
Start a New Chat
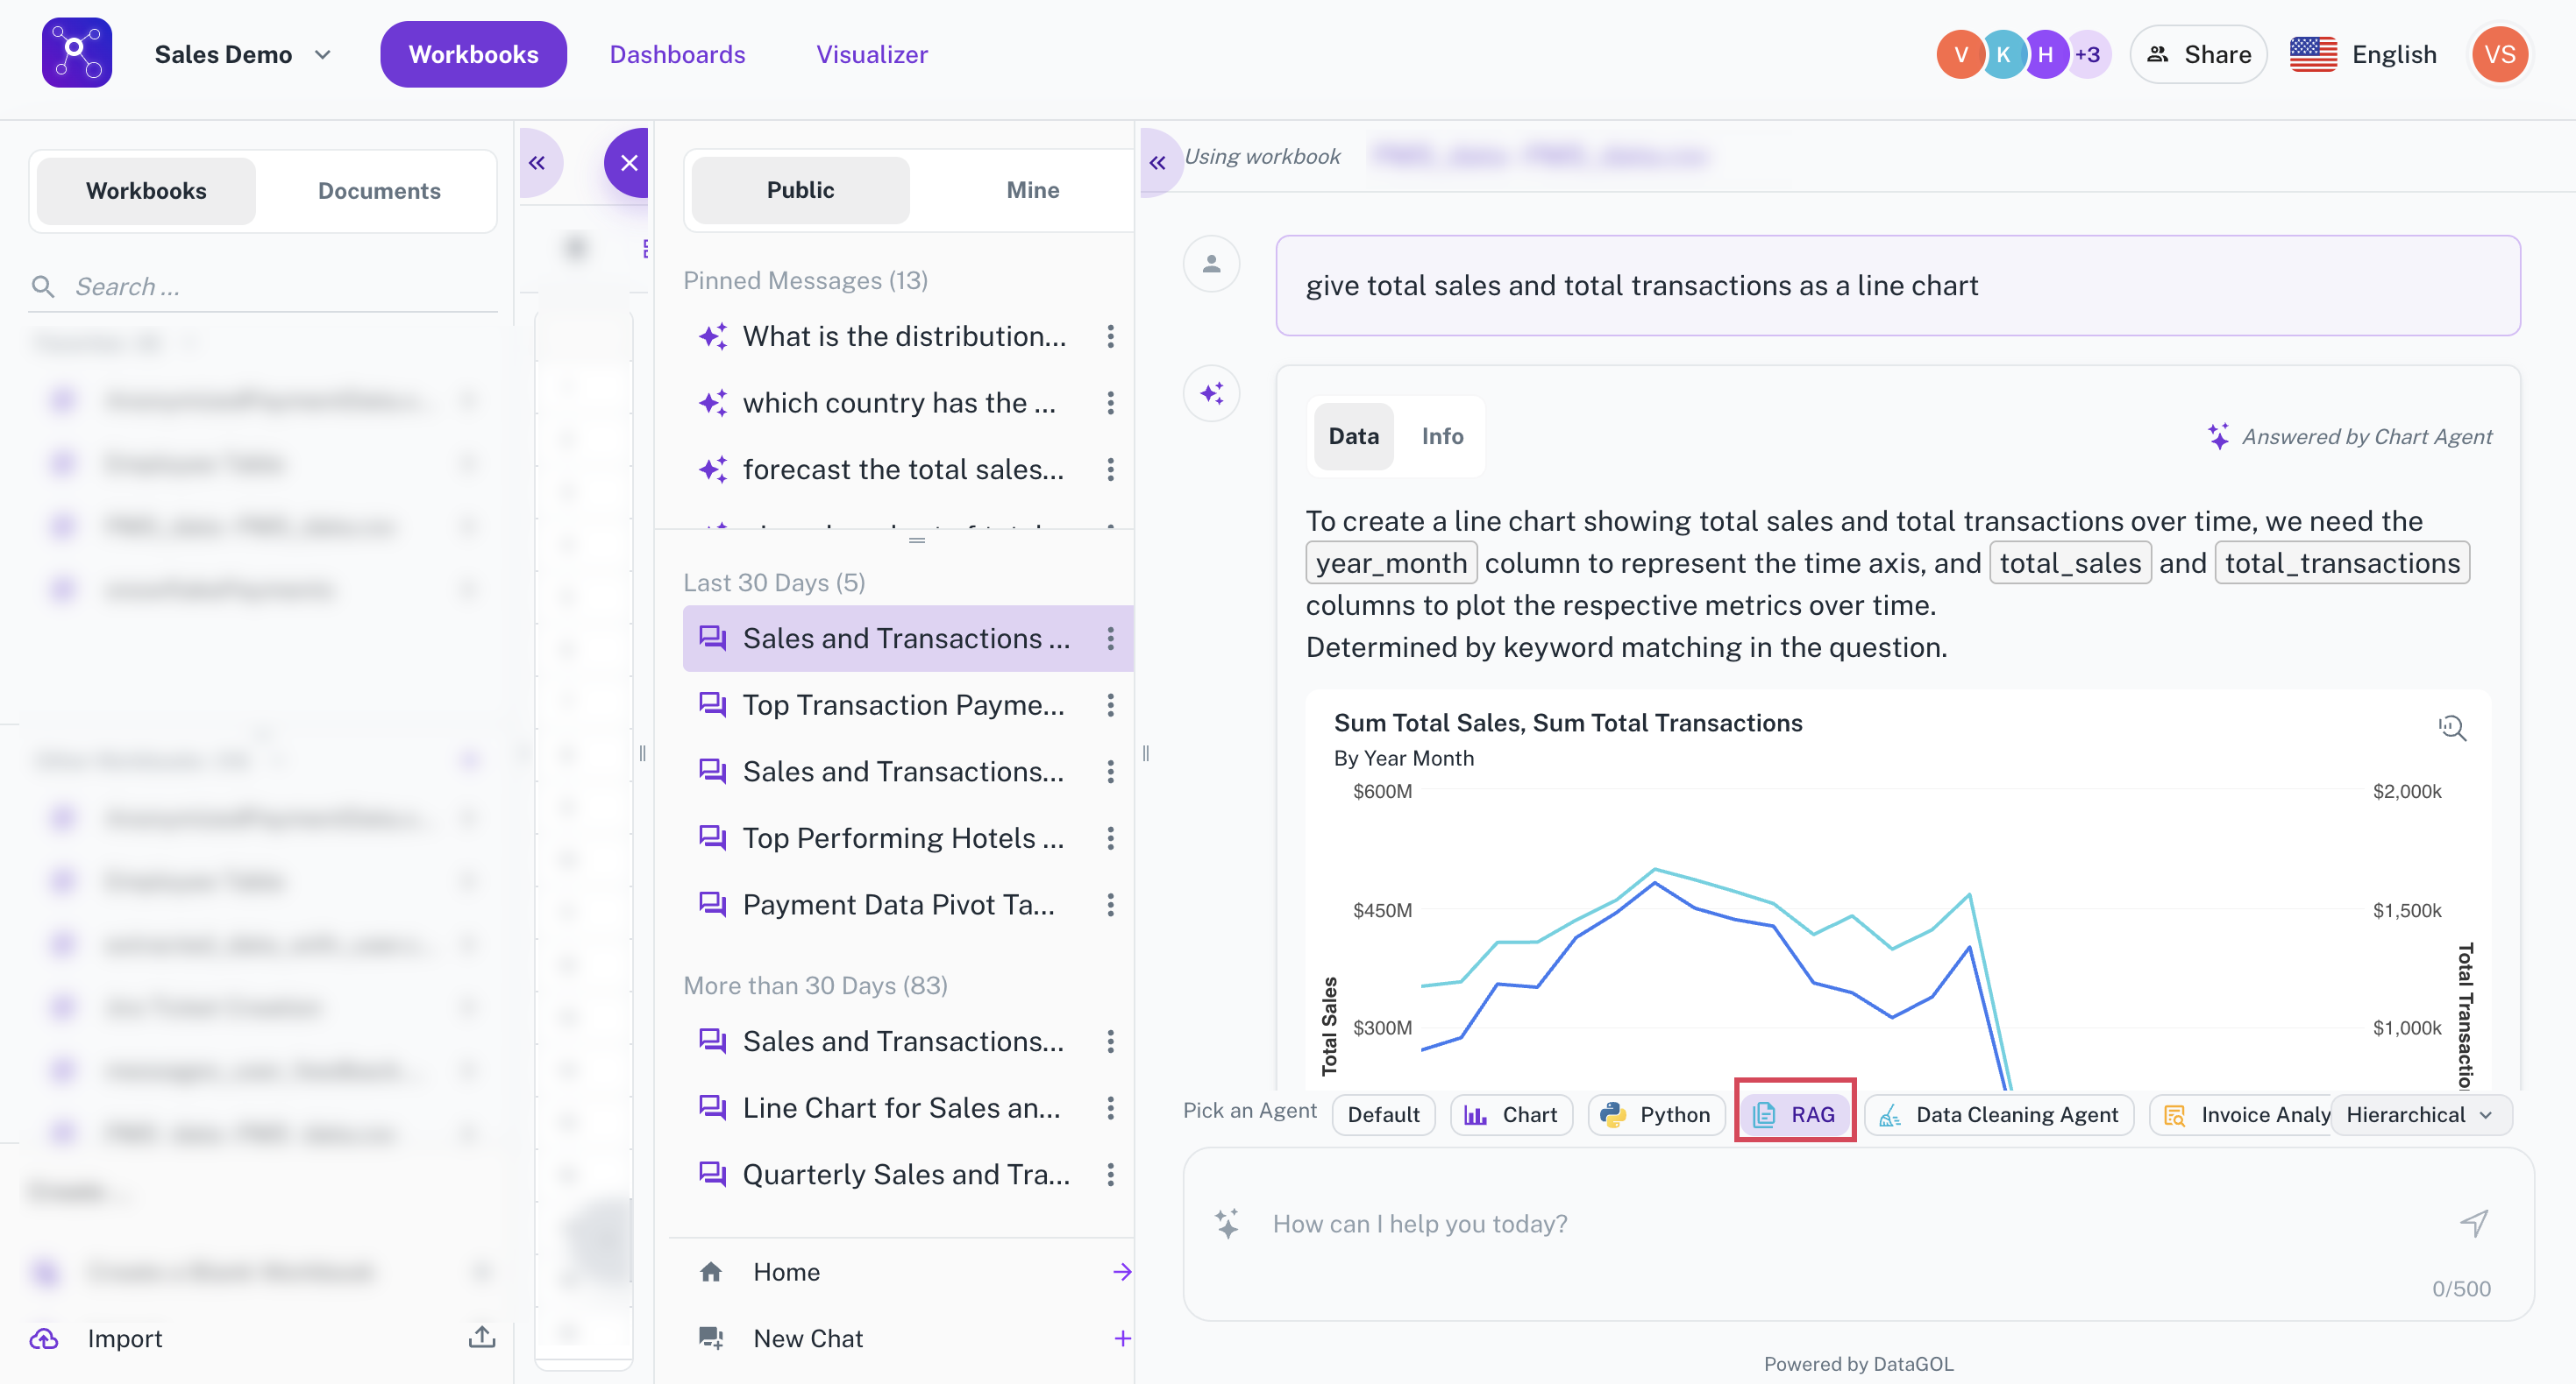pyautogui.click(x=807, y=1339)
